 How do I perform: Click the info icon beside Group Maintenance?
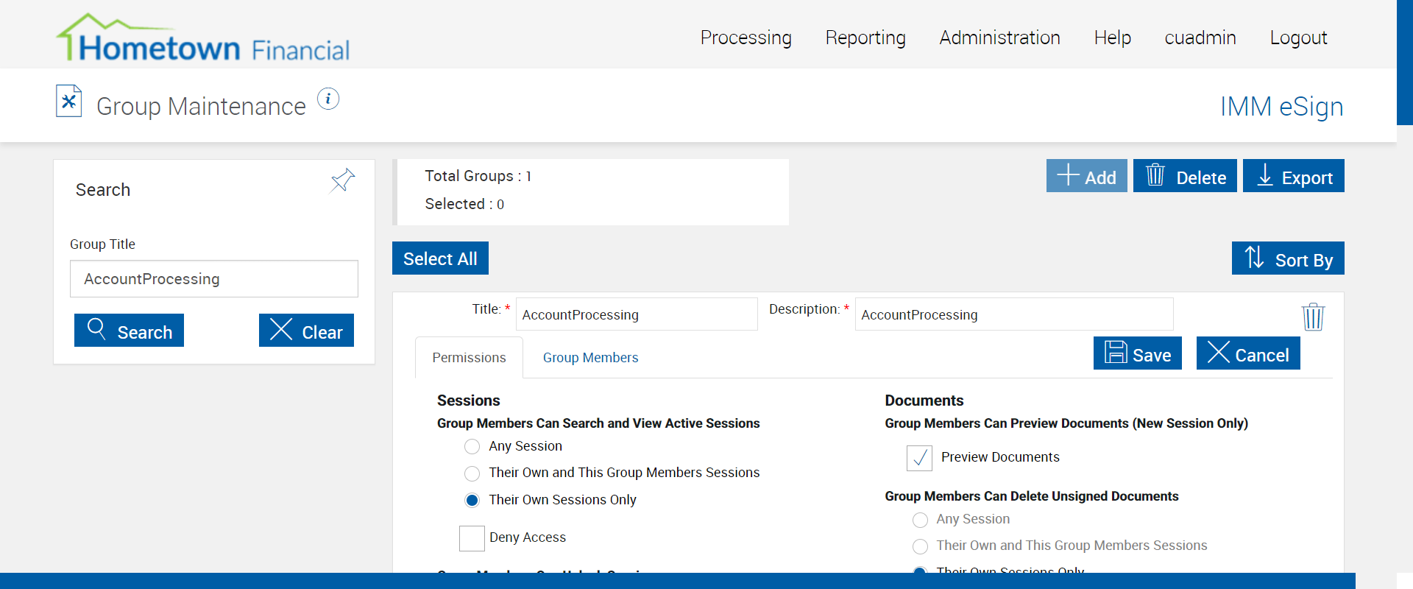point(328,99)
